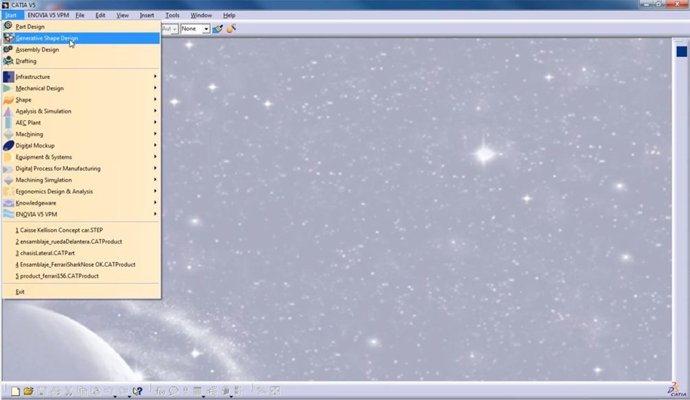Image resolution: width=690 pixels, height=400 pixels.
Task: Open the Knowledgeware category
Action: [x=81, y=202]
